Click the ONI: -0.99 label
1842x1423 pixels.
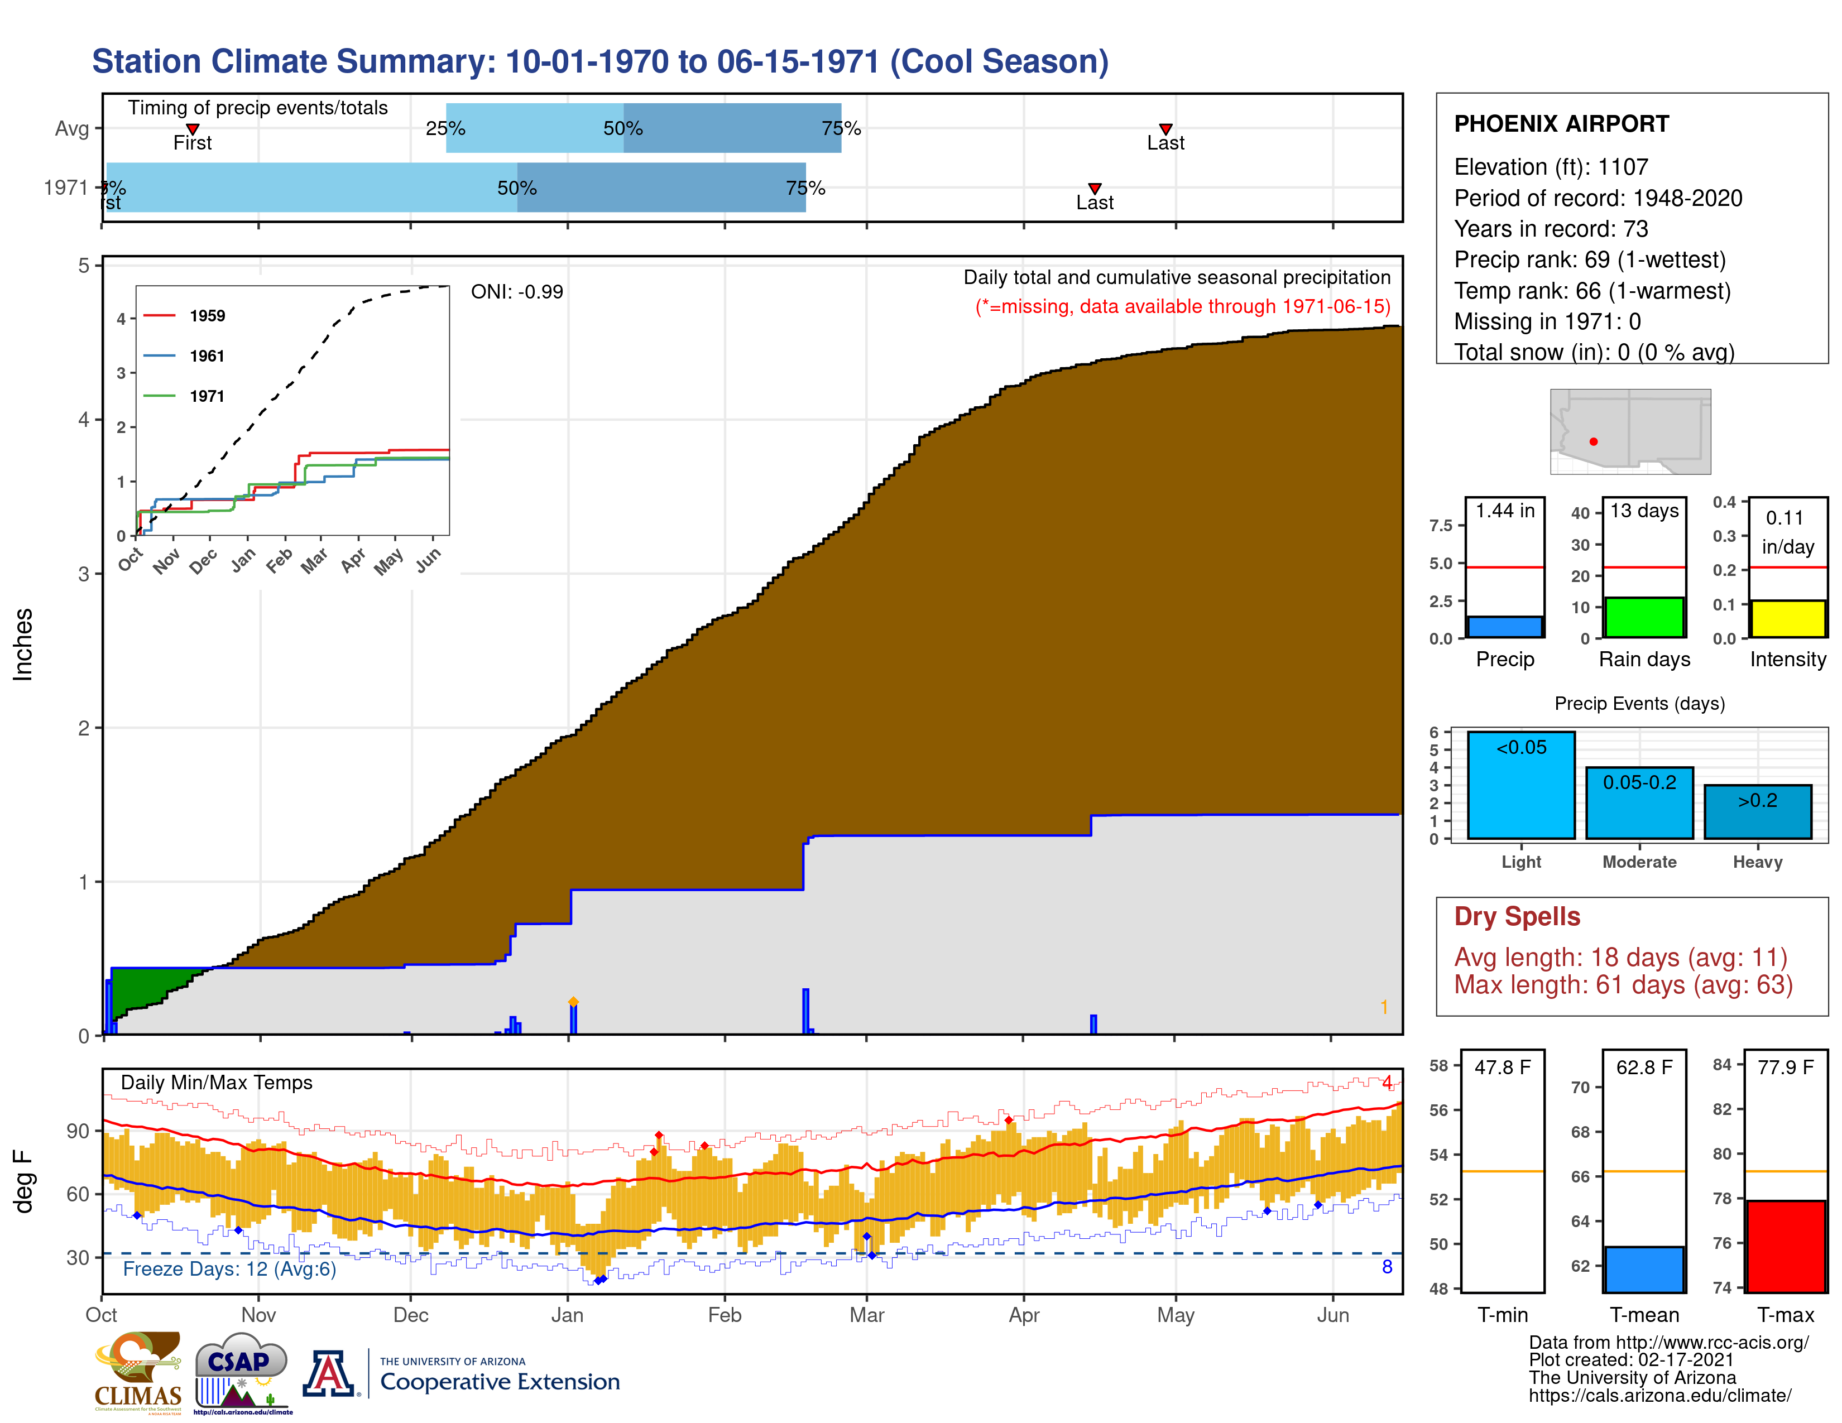[x=517, y=292]
